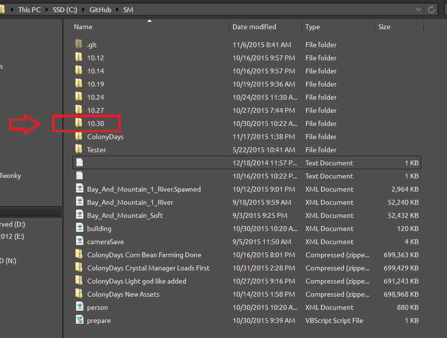Click the 52,240 KB size cell
Image resolution: width=447 pixels, height=338 pixels.
click(x=403, y=202)
